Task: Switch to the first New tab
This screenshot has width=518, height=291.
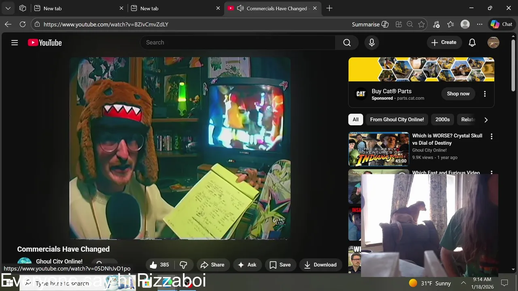Action: [x=79, y=8]
